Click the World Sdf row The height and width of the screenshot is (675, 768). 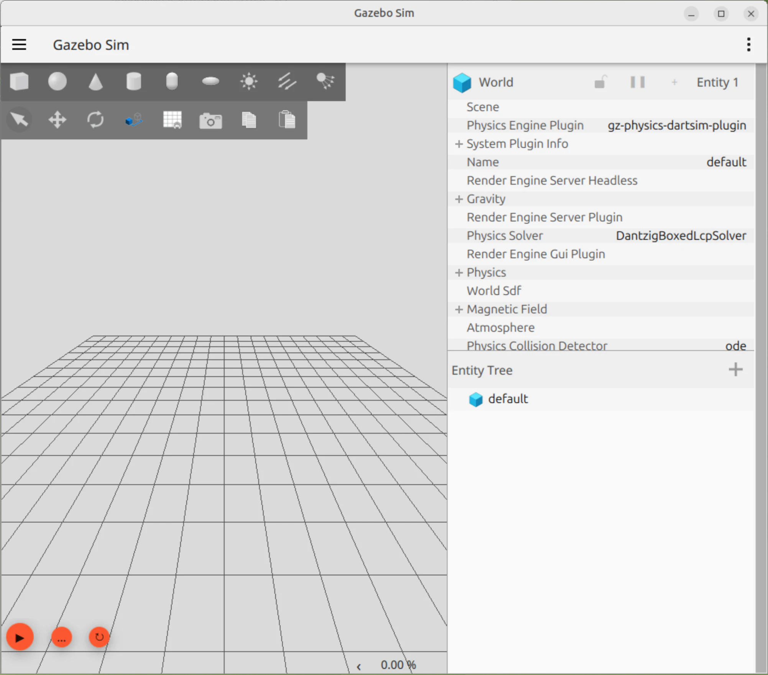click(x=601, y=291)
